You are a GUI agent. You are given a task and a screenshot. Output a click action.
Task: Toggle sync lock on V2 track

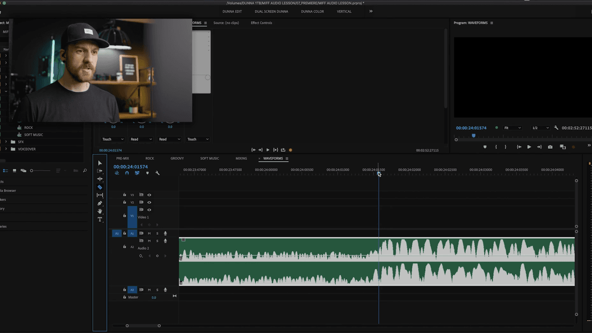click(141, 202)
